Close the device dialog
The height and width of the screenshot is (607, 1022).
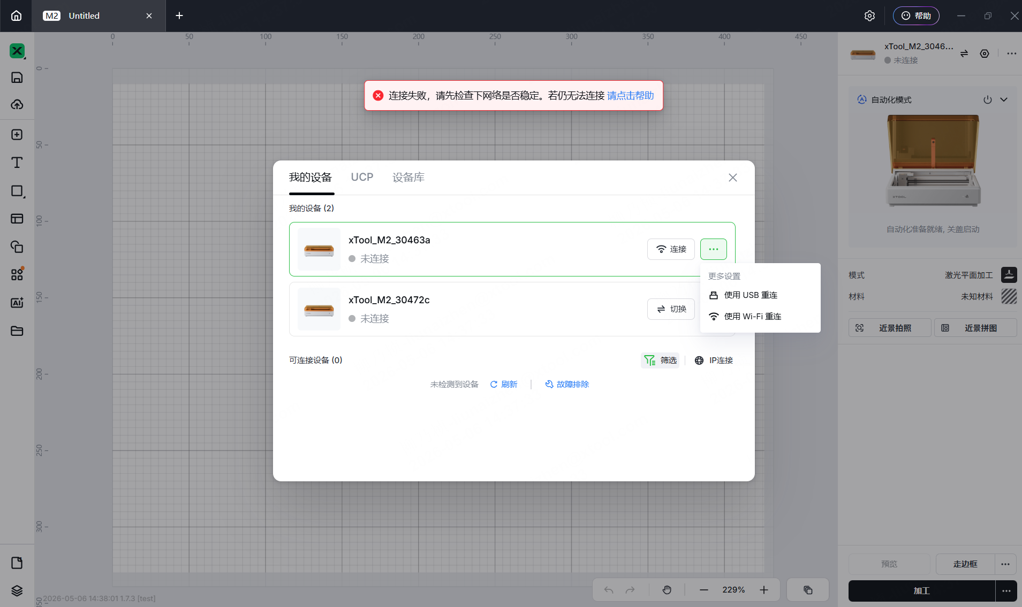[x=733, y=178]
